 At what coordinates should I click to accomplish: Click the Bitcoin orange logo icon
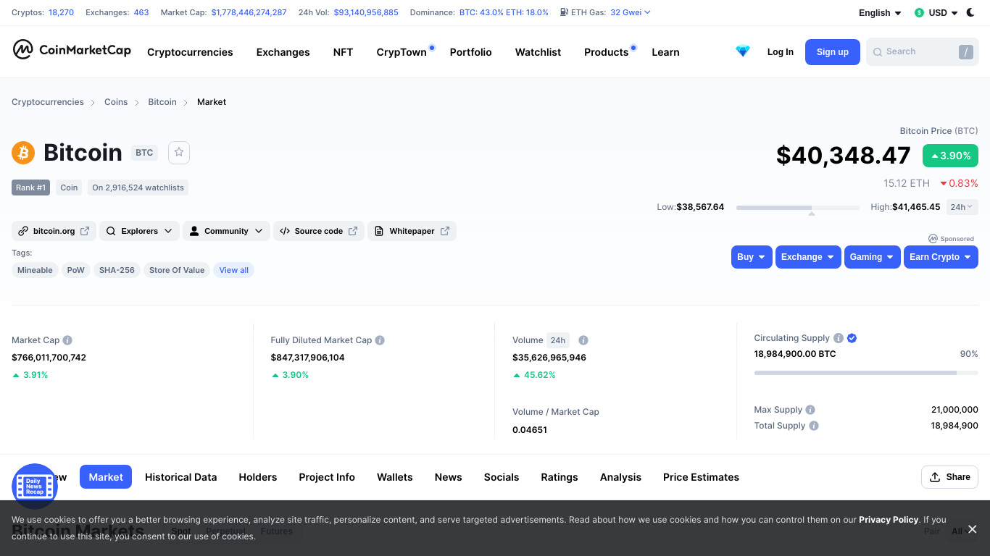coord(23,153)
